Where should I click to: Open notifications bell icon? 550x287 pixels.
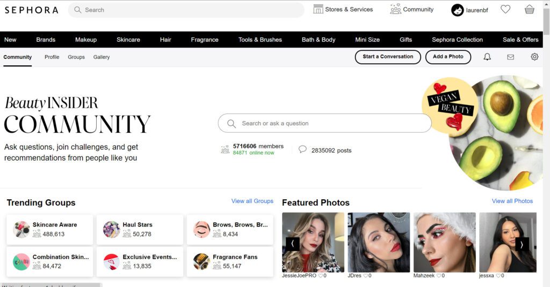[487, 57]
